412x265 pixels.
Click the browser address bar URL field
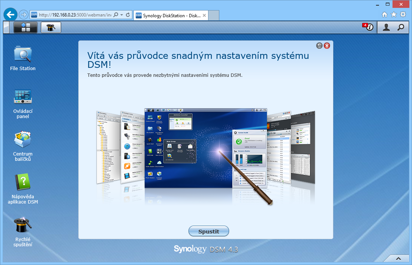pos(75,15)
